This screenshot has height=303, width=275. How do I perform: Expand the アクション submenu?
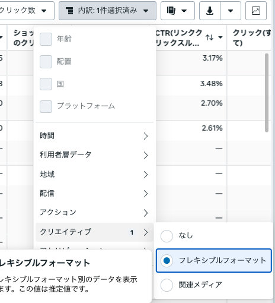click(94, 213)
